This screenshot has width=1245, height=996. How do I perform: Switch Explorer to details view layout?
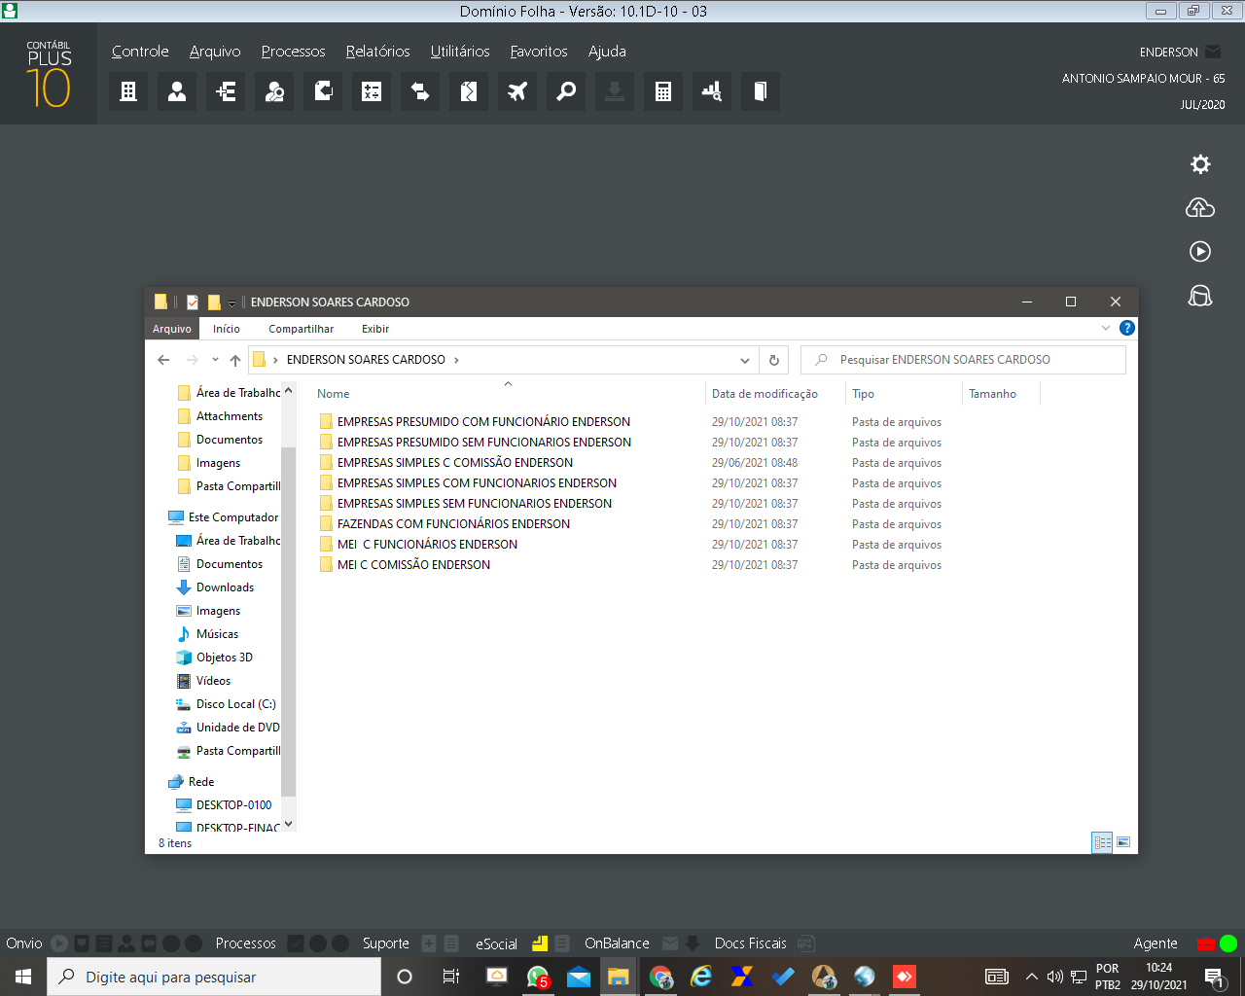(1102, 842)
